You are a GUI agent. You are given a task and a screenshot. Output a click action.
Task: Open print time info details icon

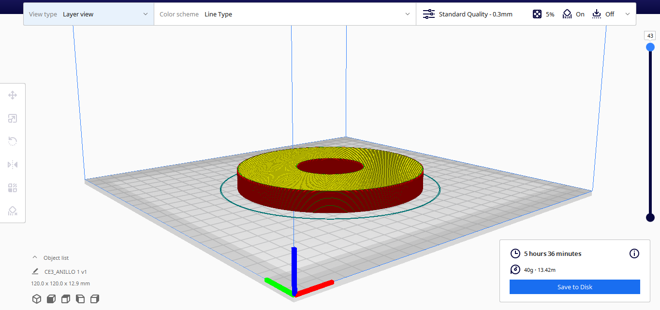635,254
